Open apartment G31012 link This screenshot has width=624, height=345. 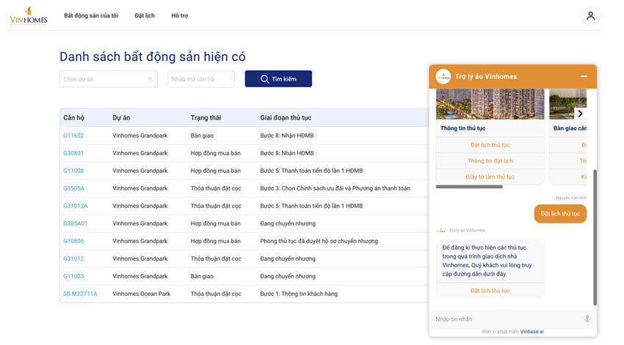(x=73, y=259)
